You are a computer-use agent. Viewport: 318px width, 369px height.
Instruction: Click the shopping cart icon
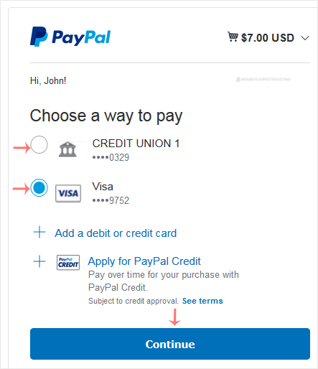233,37
